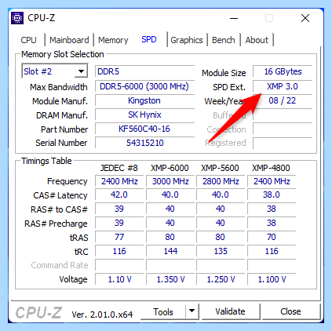Click the Validate button
332x331 pixels.
pyautogui.click(x=230, y=311)
